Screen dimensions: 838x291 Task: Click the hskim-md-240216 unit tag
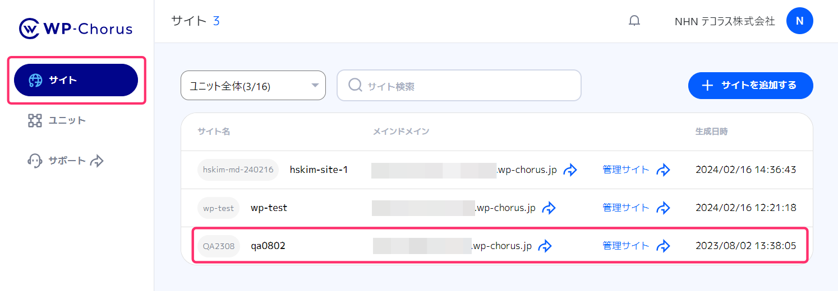click(238, 170)
